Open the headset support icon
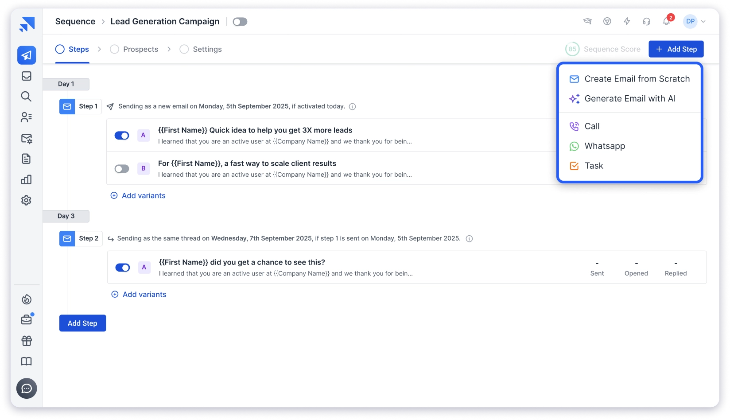The image size is (730, 420). [x=646, y=21]
